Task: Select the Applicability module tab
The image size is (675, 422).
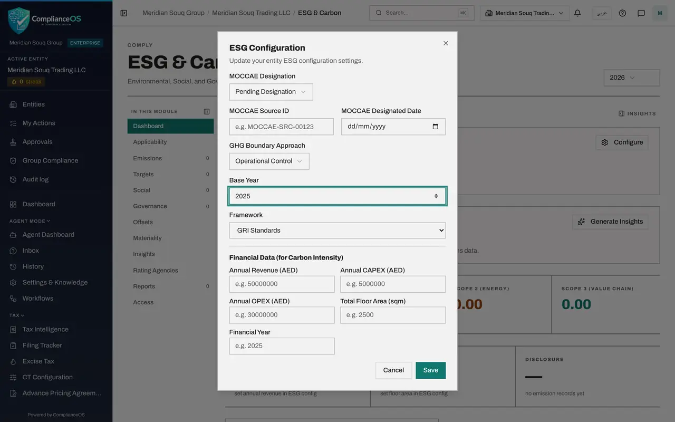Action: (170, 142)
